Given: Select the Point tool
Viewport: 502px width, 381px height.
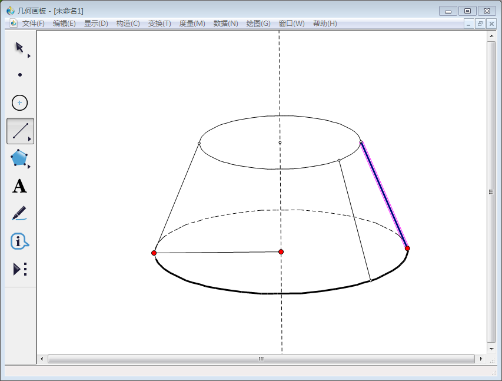Looking at the screenshot, I should click(x=20, y=75).
